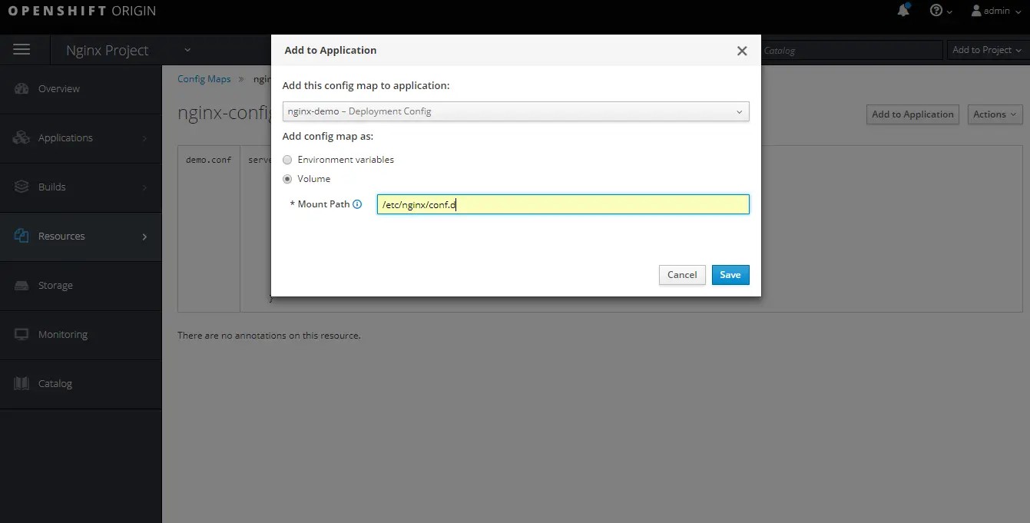Toggle the hamburger navigation menu

click(x=22, y=48)
